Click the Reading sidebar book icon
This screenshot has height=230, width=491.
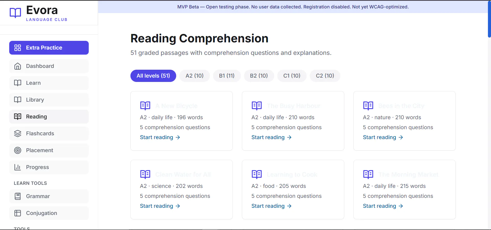click(18, 117)
